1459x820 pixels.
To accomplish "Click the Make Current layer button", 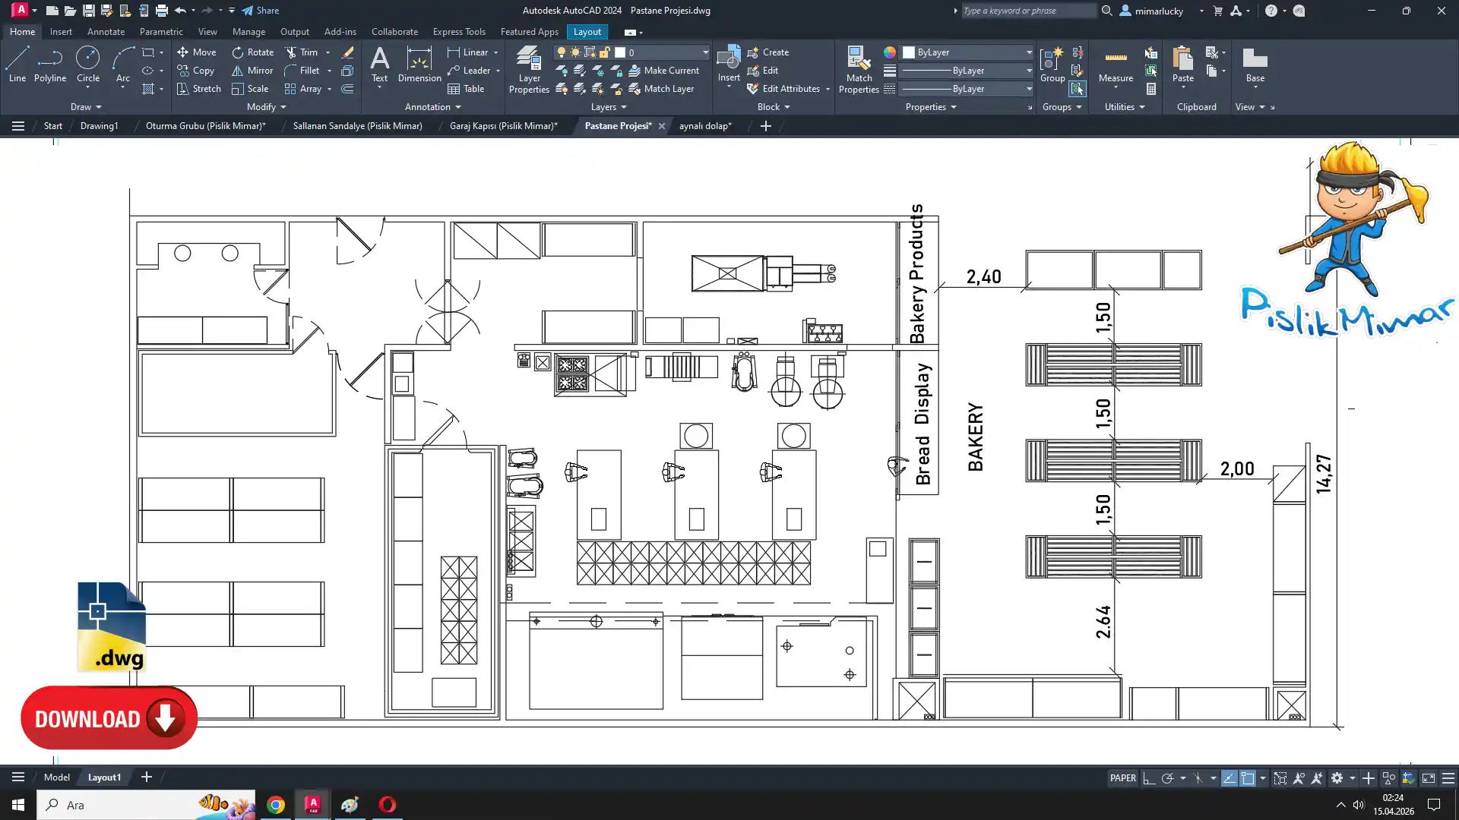I will click(x=663, y=71).
